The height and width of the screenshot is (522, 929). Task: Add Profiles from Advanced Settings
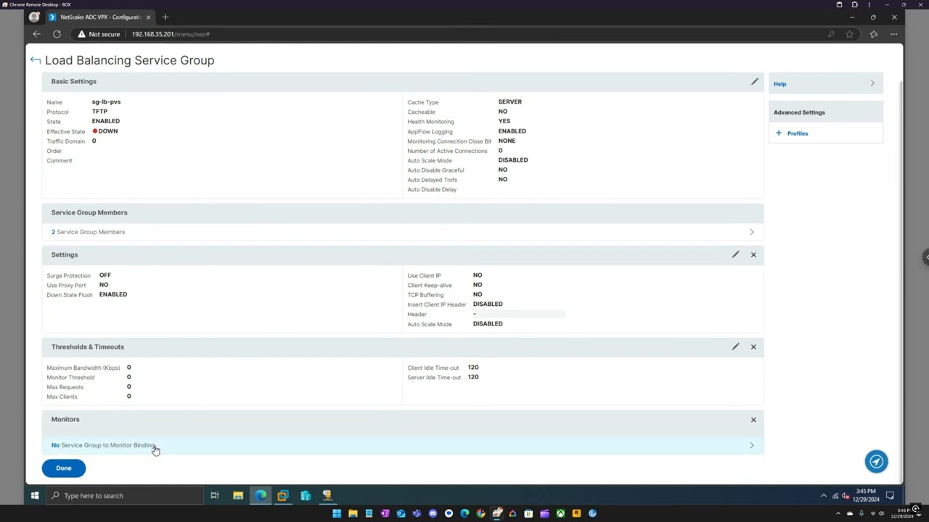pos(797,133)
